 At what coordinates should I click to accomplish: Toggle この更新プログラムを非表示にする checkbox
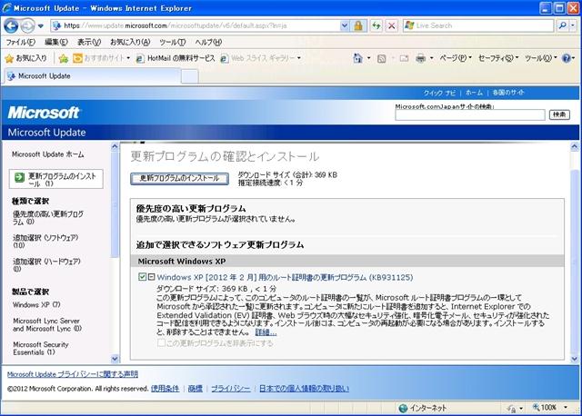click(x=161, y=343)
